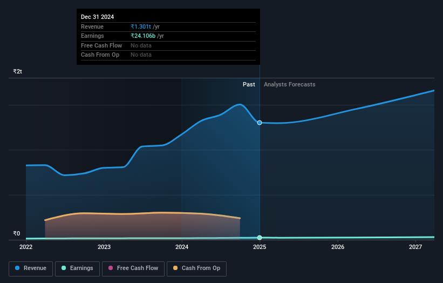Image resolution: width=443 pixels, height=283 pixels.
Task: Click the ₹0 y-axis label
Action: [x=17, y=233]
